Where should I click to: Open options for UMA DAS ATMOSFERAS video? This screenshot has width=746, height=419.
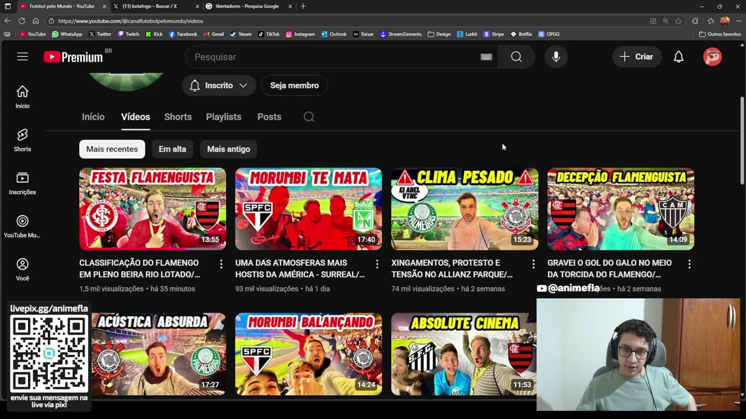click(x=377, y=264)
